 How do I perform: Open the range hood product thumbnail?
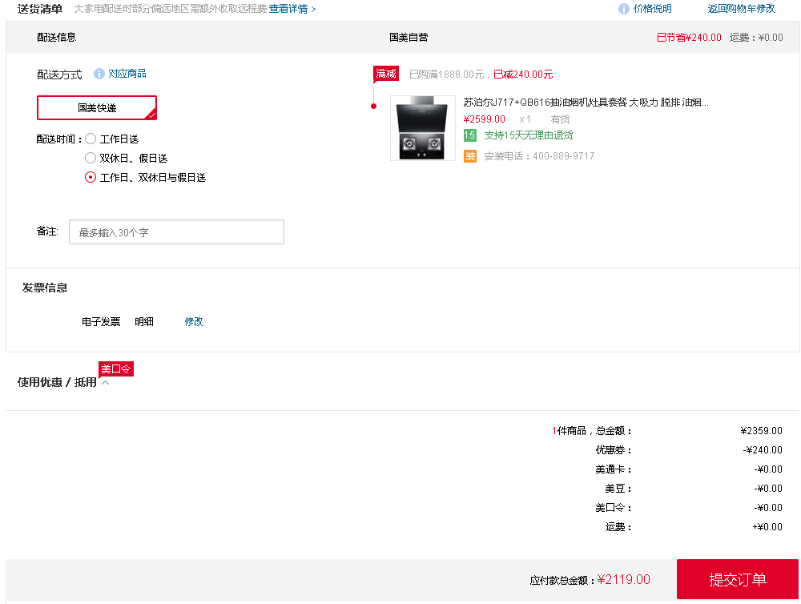click(x=423, y=128)
